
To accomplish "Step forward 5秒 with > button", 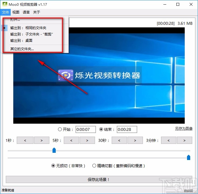I will point(87,140).
